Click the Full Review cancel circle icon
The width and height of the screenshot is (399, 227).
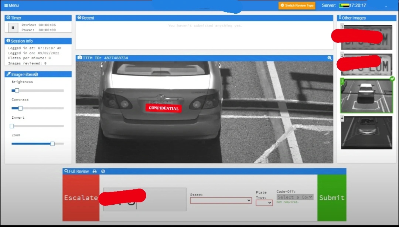pos(103,171)
